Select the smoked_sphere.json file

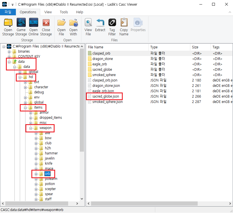107,102
